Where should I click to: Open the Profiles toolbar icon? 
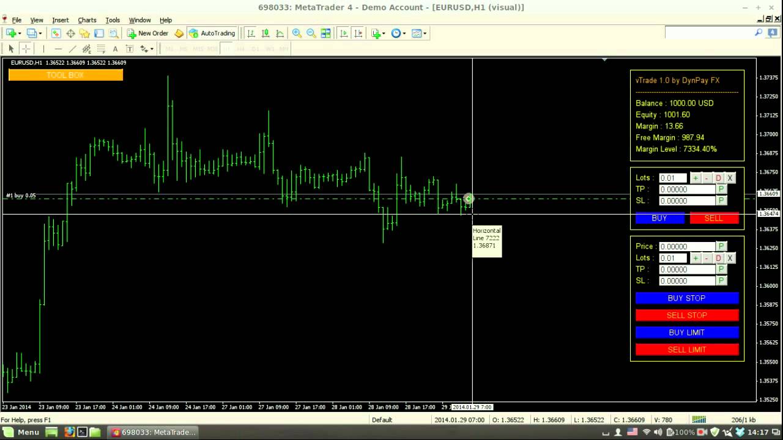32,33
